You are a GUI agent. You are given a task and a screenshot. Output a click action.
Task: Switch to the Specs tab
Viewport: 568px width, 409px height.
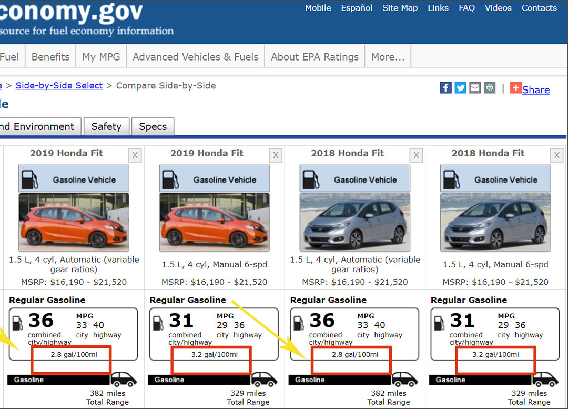153,127
